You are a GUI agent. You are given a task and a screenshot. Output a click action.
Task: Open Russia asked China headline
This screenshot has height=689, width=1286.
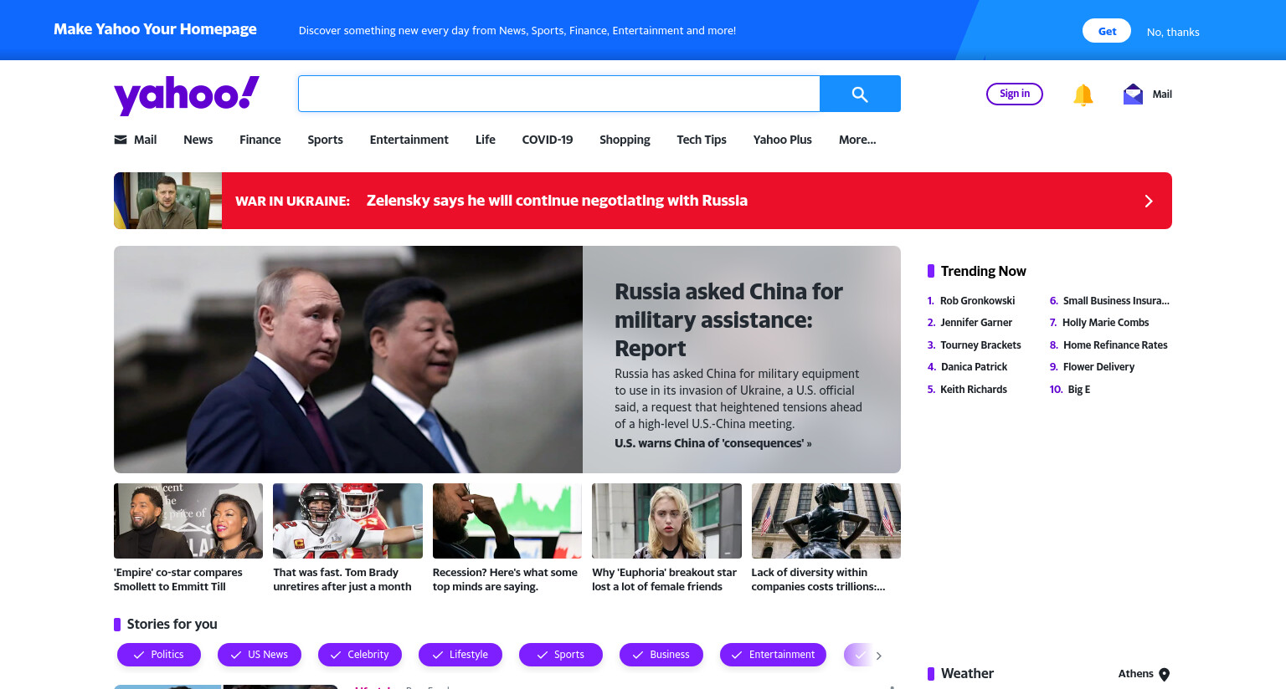(728, 319)
